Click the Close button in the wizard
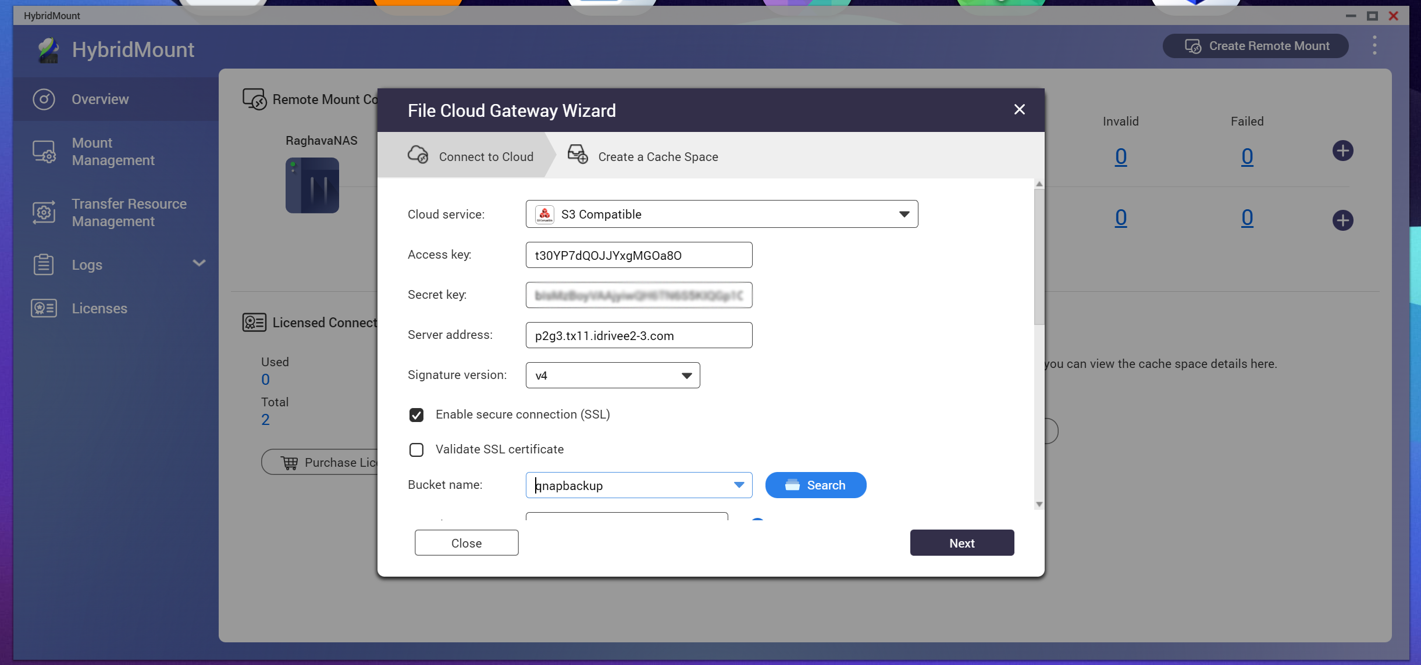1421x665 pixels. pos(466,543)
